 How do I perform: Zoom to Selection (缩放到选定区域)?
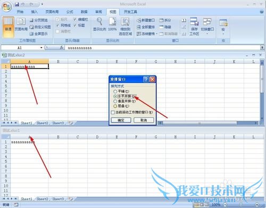point(125,27)
